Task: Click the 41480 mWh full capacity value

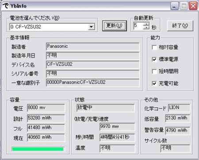Action: tap(46, 128)
